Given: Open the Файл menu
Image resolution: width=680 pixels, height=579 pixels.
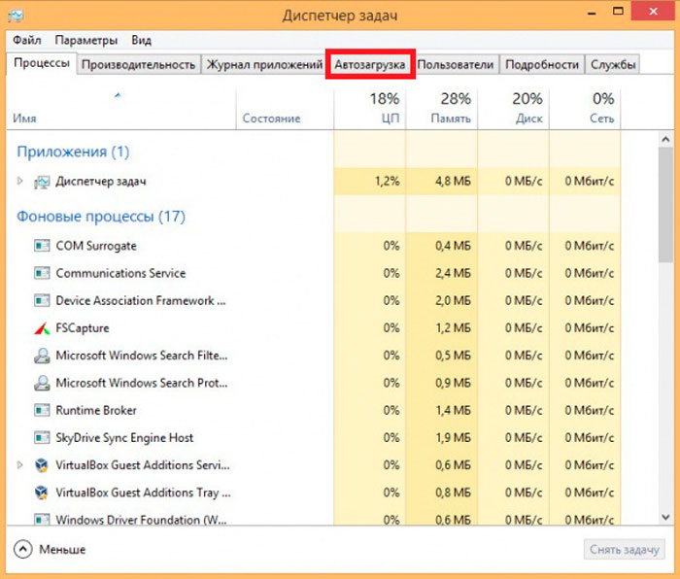Looking at the screenshot, I should point(27,41).
